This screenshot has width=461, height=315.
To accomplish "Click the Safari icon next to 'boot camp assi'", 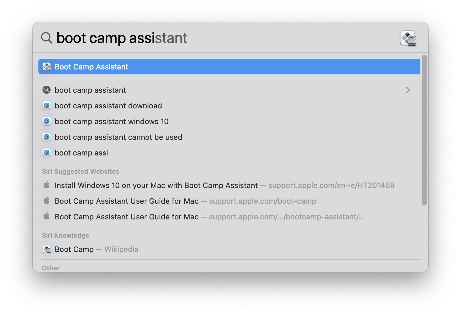I will 47,153.
